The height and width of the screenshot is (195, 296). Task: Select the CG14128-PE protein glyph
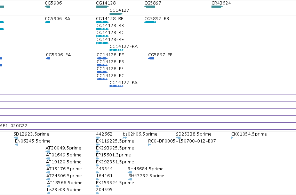click(102, 58)
